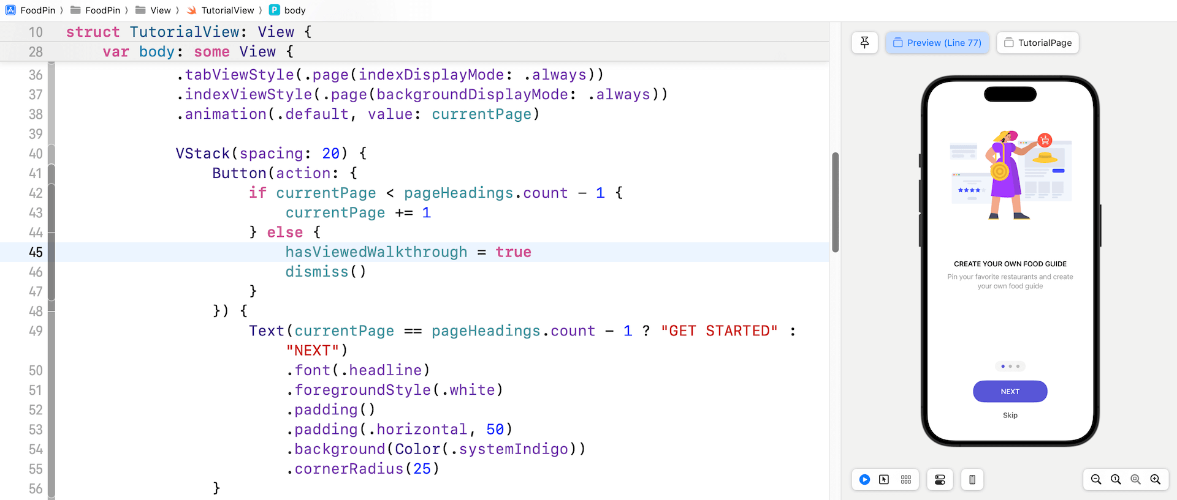
Task: Zoom out the preview canvas
Action: click(1096, 480)
